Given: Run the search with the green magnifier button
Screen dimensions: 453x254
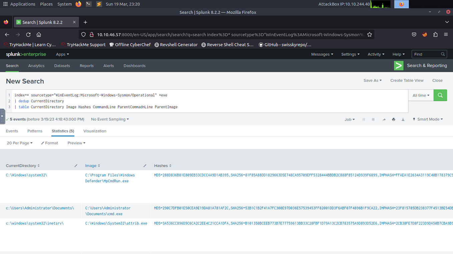Looking at the screenshot, I should coord(440,95).
